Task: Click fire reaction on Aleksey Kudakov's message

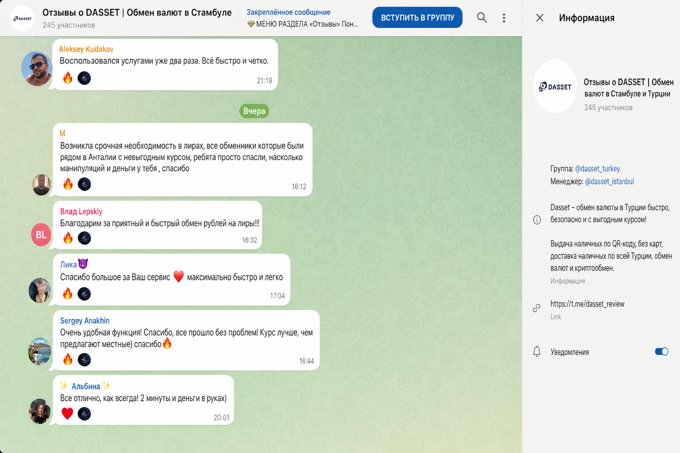Action: [68, 78]
